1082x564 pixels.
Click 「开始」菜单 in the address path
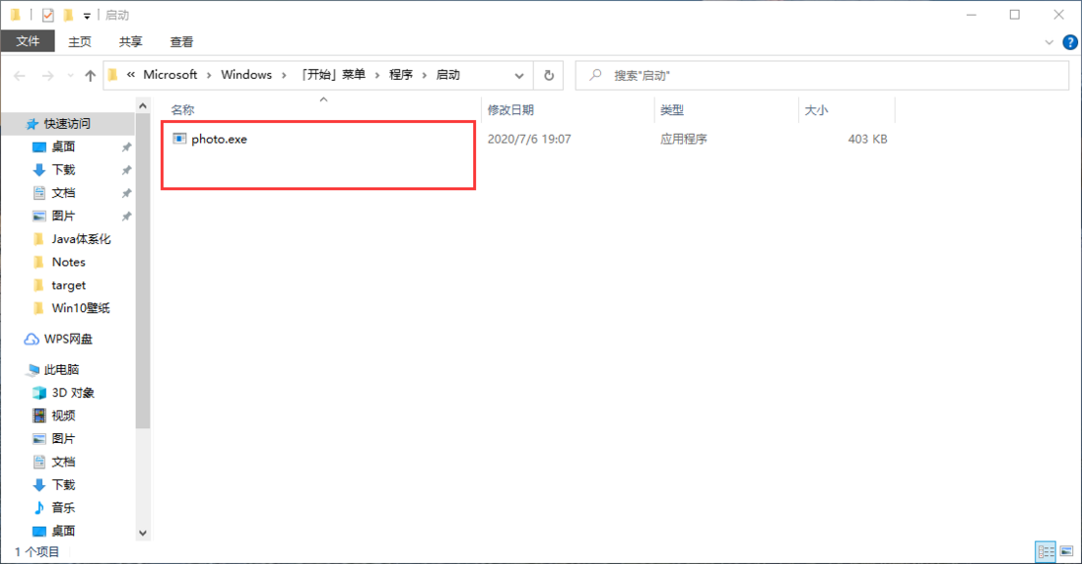tap(333, 75)
